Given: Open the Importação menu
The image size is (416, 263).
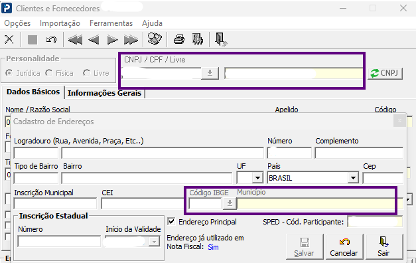Looking at the screenshot, I should 60,23.
